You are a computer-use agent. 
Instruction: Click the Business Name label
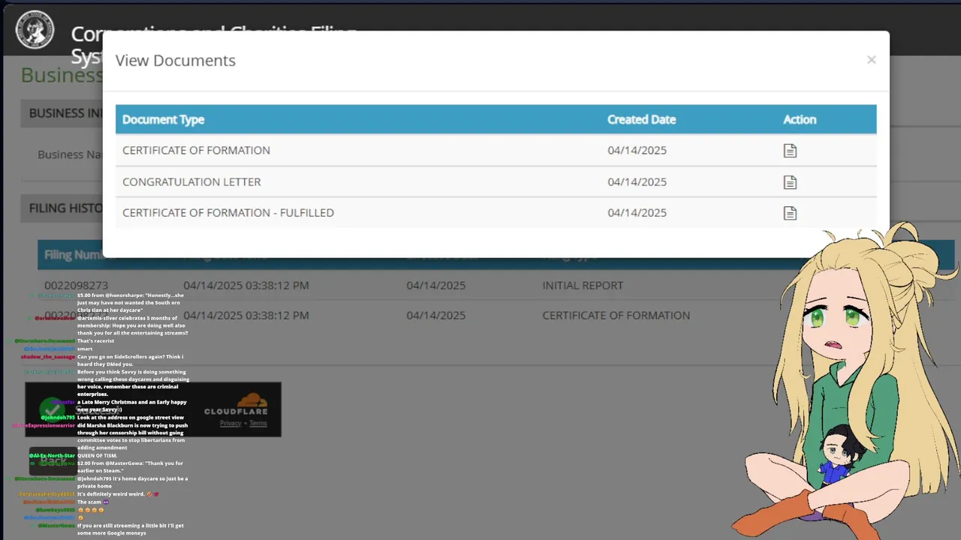(x=71, y=154)
